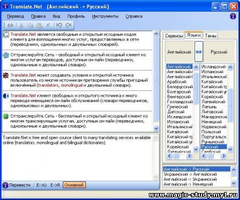Open the Правка menu

38,17
